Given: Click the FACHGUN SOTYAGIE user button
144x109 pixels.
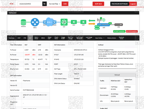Looking at the screenshot, I should (x=120, y=4).
